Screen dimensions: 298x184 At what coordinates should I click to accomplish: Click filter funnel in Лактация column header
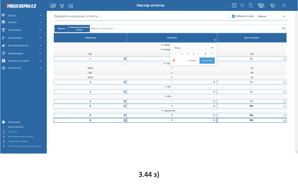click(x=215, y=40)
